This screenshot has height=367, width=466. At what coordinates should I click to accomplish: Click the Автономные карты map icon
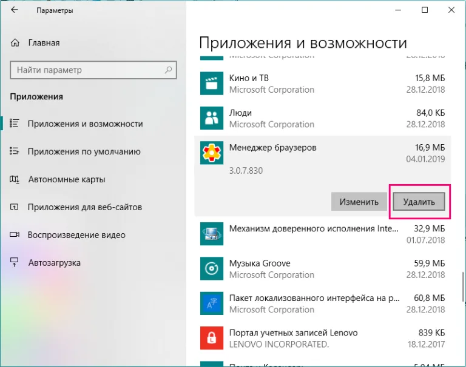15,179
